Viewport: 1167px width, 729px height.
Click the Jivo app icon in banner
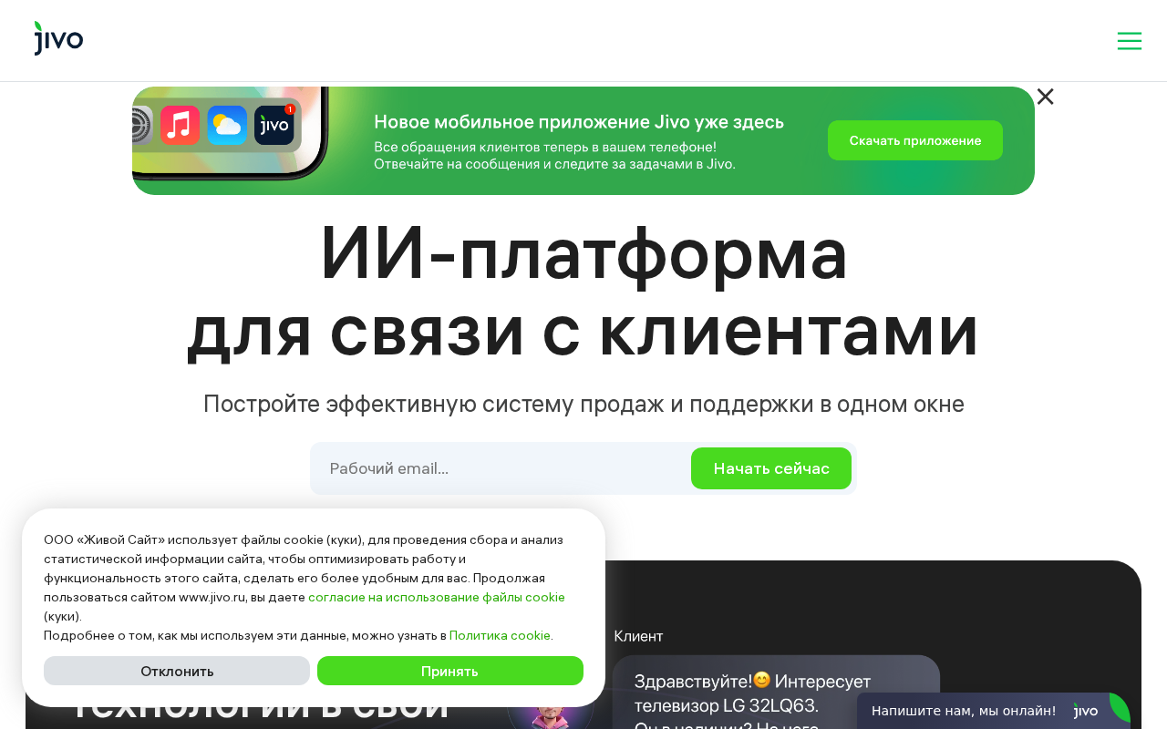pyautogui.click(x=274, y=125)
